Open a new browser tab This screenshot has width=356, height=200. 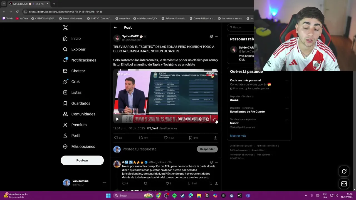click(54, 4)
